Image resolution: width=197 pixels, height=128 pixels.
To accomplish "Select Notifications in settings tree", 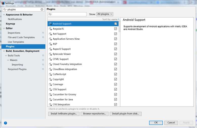I will [15, 19].
